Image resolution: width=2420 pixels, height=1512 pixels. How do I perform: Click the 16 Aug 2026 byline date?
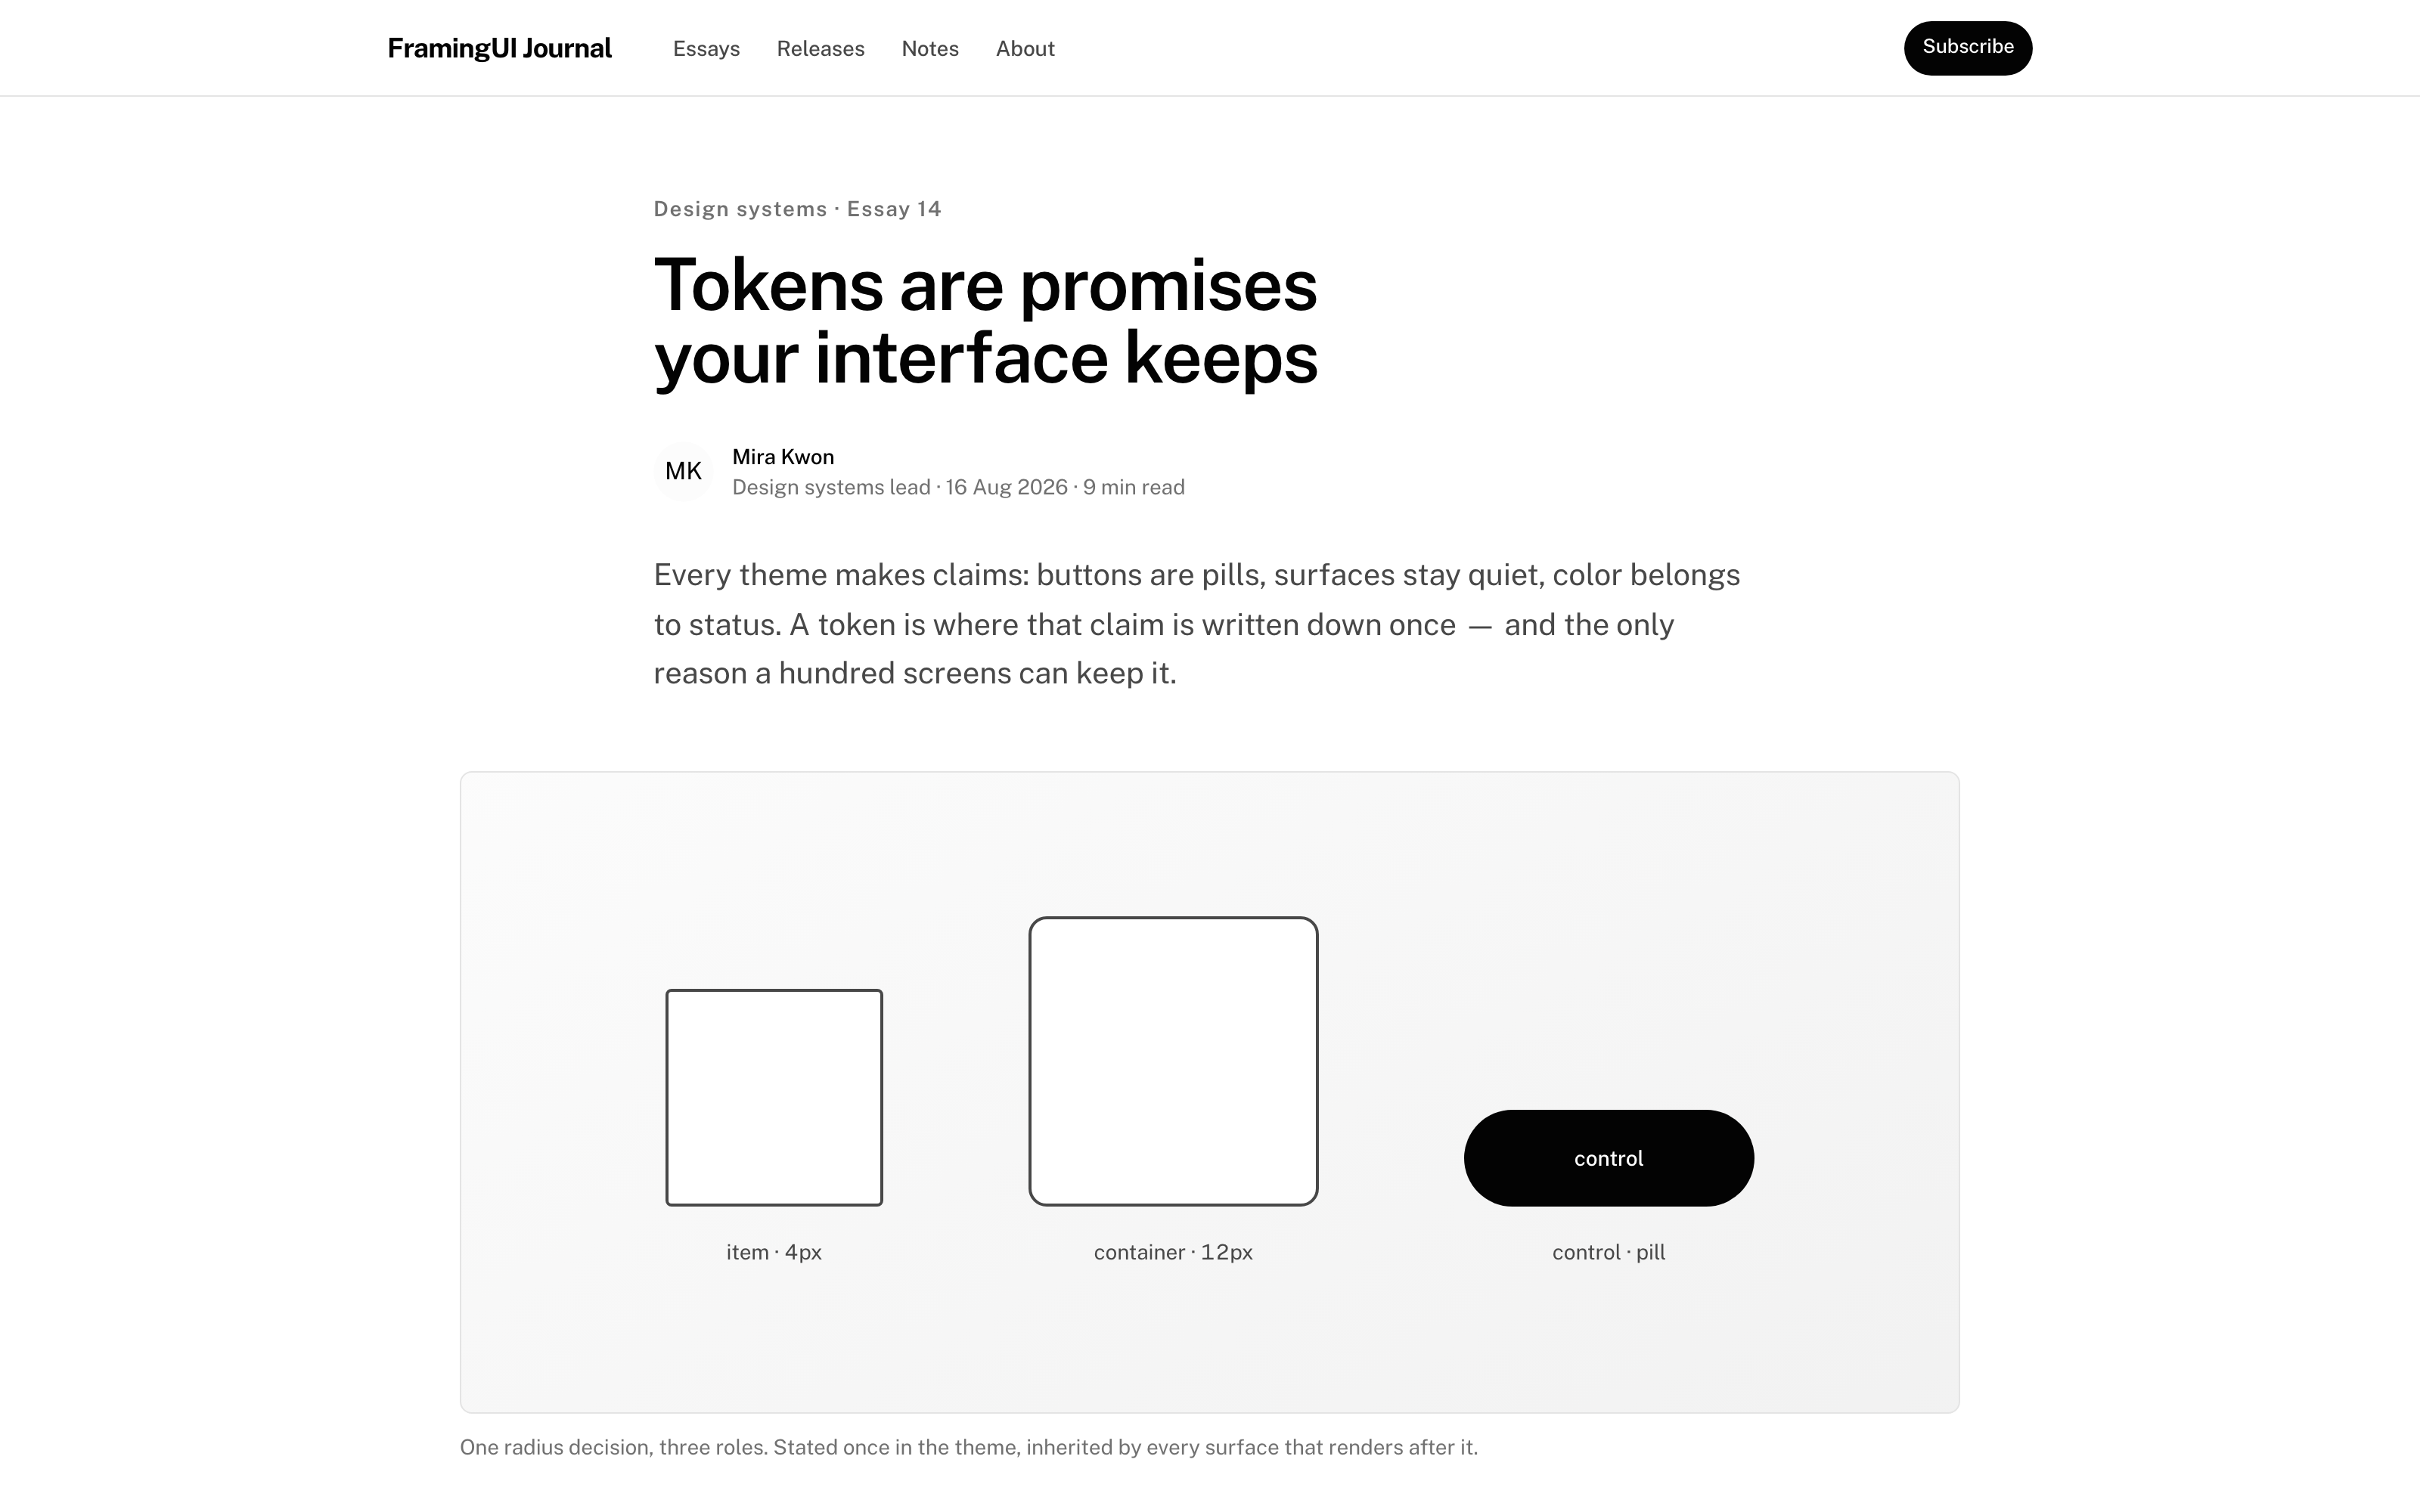tap(1006, 487)
